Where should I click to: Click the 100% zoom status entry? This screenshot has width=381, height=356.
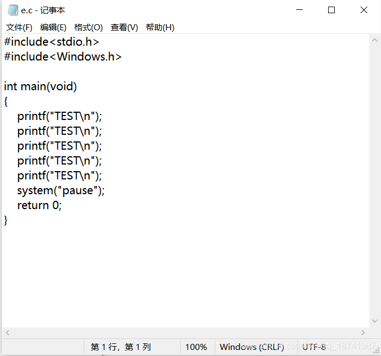click(196, 347)
